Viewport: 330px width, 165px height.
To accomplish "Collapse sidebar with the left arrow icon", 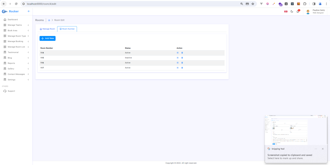I will pos(29,11).
